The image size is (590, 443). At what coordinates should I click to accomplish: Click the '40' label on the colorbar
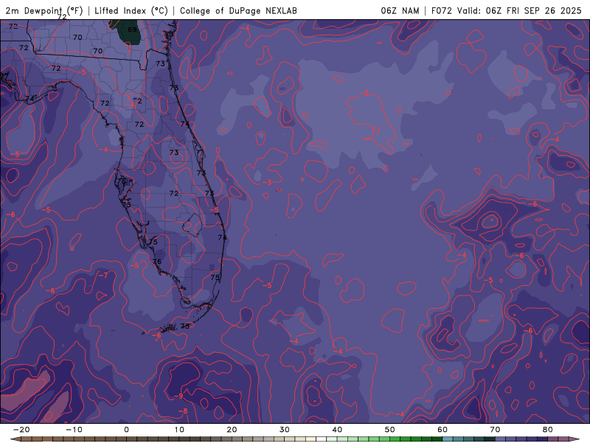pyautogui.click(x=337, y=430)
